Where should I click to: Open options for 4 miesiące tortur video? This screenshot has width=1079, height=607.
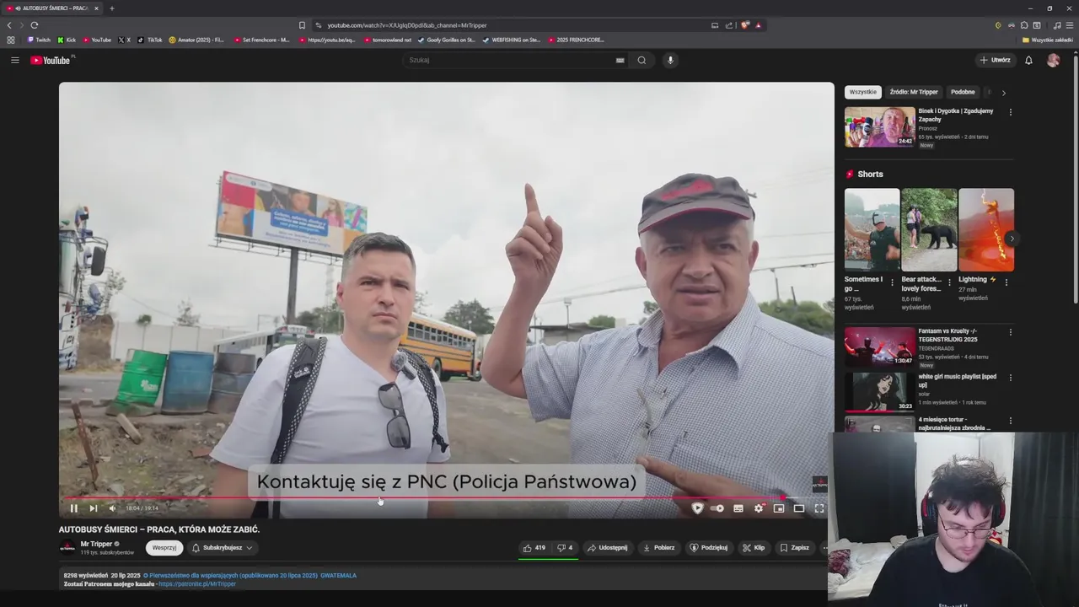coord(1010,421)
